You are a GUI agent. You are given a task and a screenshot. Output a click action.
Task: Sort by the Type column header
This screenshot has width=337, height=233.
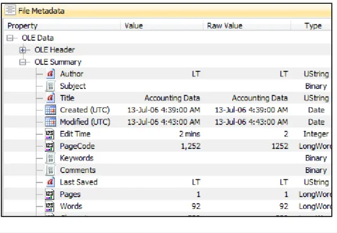click(x=311, y=26)
